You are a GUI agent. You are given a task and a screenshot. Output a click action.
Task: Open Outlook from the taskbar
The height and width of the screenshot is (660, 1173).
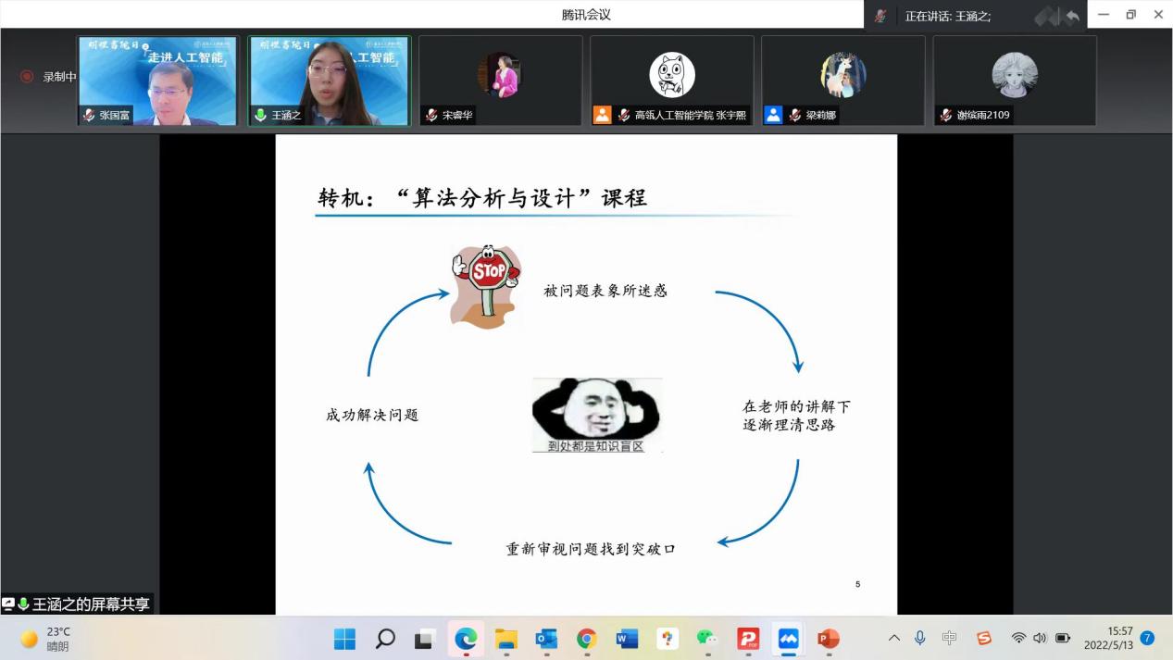[x=546, y=639]
